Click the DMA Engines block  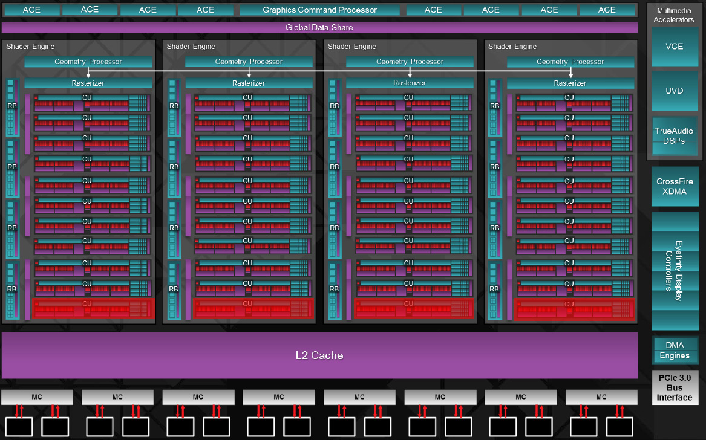[x=675, y=351]
